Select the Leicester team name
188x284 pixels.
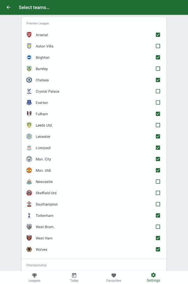click(x=43, y=137)
